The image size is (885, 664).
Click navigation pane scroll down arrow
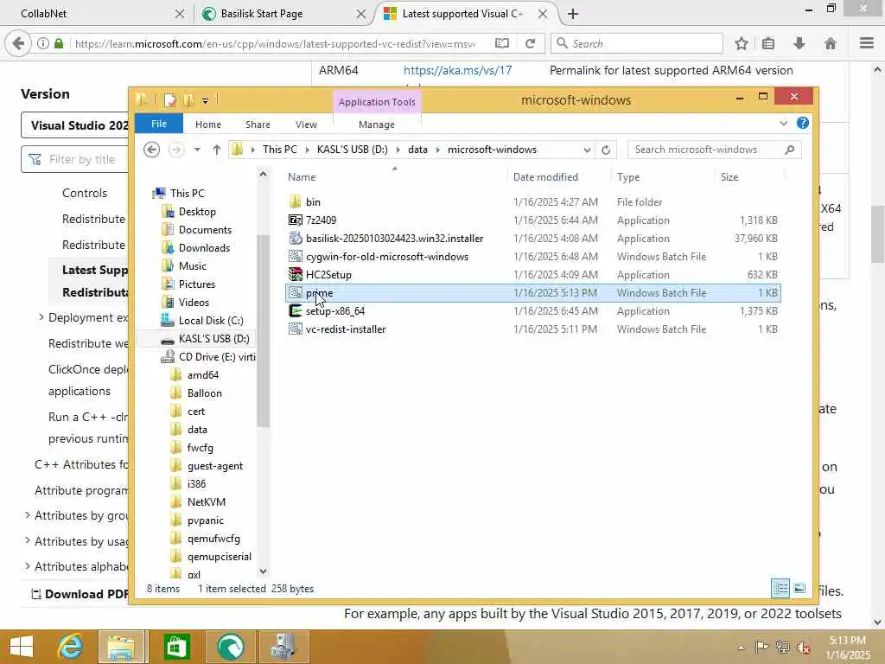point(263,571)
